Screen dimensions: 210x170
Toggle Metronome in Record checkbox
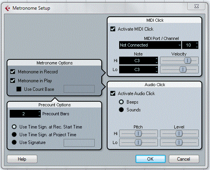(13, 72)
